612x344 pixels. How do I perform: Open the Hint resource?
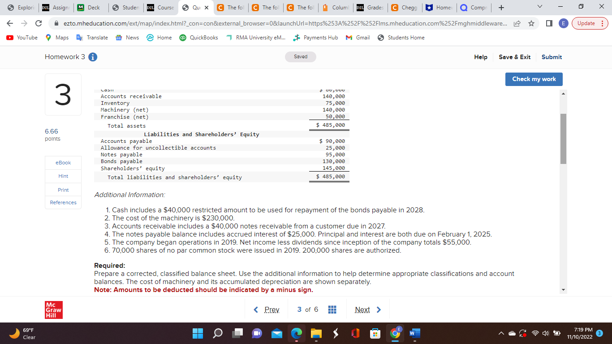pos(63,176)
